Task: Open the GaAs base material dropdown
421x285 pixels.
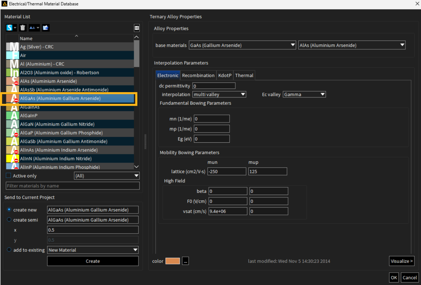Action: [x=242, y=45]
